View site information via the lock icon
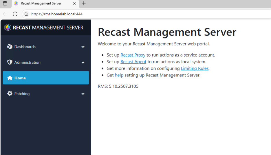The height and width of the screenshot is (155, 271). [x=26, y=14]
